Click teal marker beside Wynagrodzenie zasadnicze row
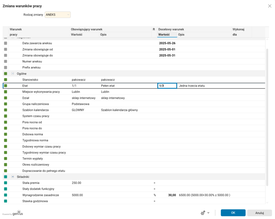 click(x=6, y=195)
